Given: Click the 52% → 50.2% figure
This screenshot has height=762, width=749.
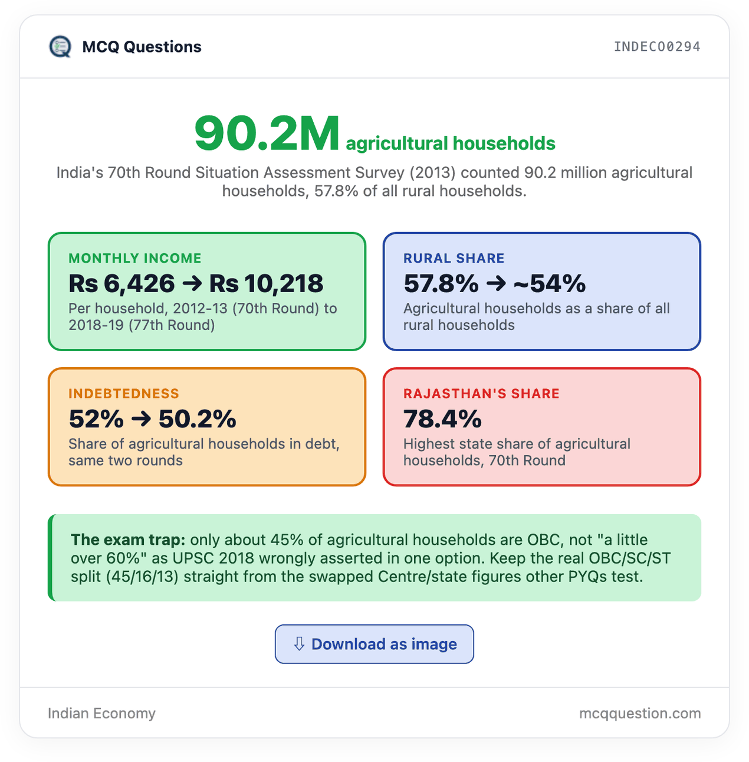Looking at the screenshot, I should tap(153, 419).
